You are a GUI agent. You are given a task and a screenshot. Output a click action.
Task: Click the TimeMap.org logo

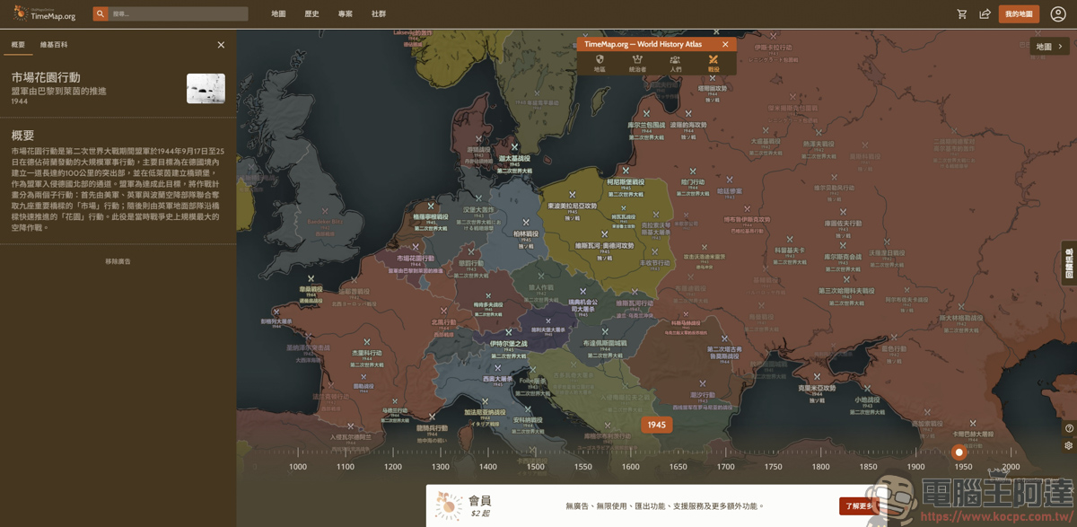[x=45, y=13]
